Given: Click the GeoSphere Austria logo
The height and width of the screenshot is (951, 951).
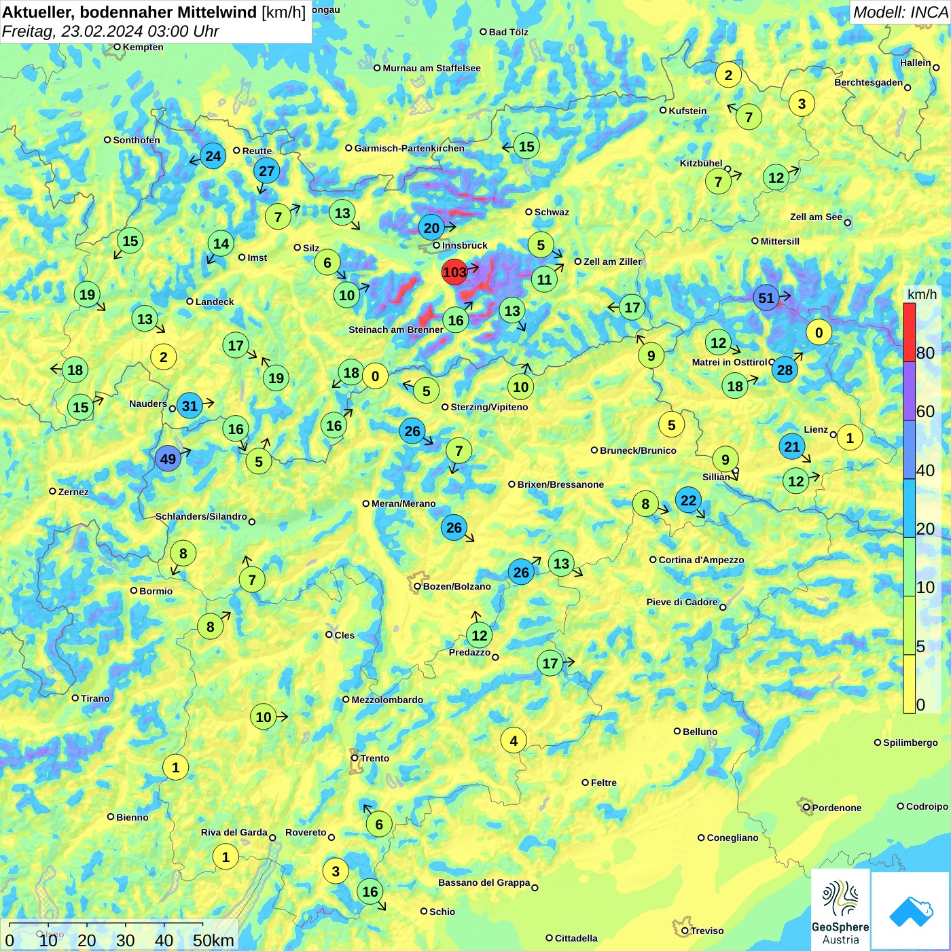Looking at the screenshot, I should tap(840, 910).
